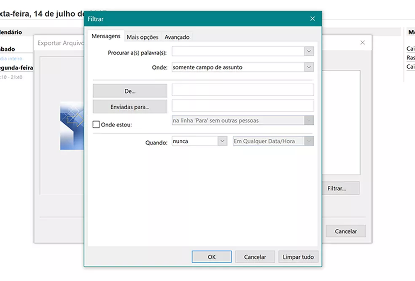Click Cancelar in the Exportar Arquivo dialog
This screenshot has height=281, width=415.
tap(346, 231)
